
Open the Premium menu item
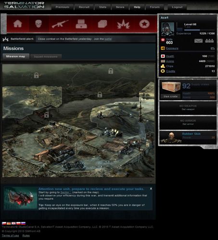click(x=63, y=7)
